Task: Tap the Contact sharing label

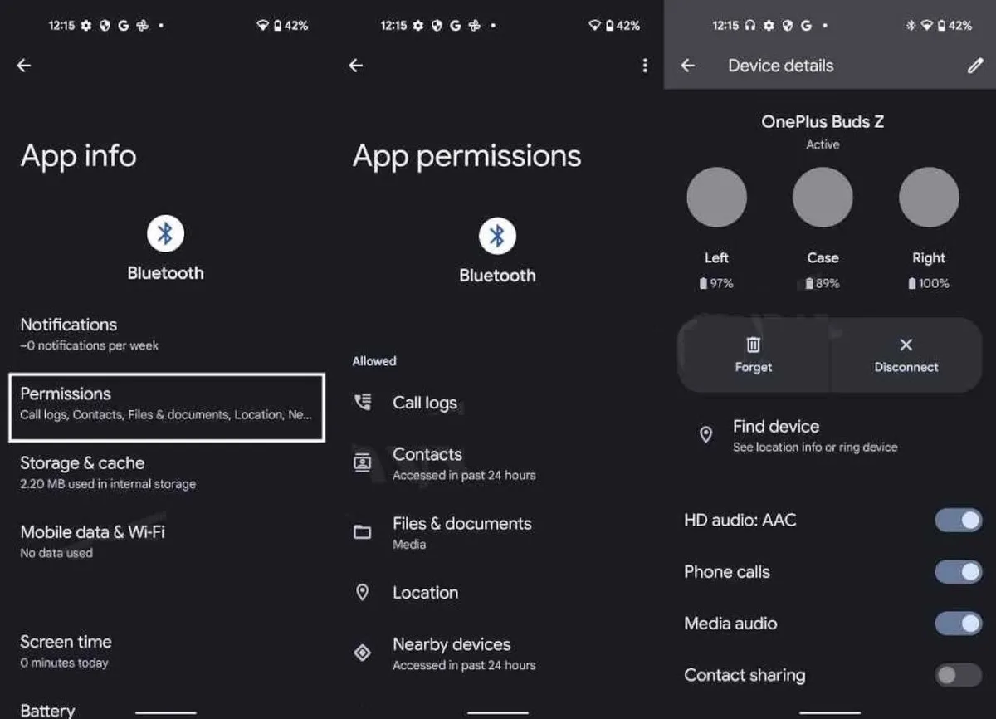Action: point(745,675)
